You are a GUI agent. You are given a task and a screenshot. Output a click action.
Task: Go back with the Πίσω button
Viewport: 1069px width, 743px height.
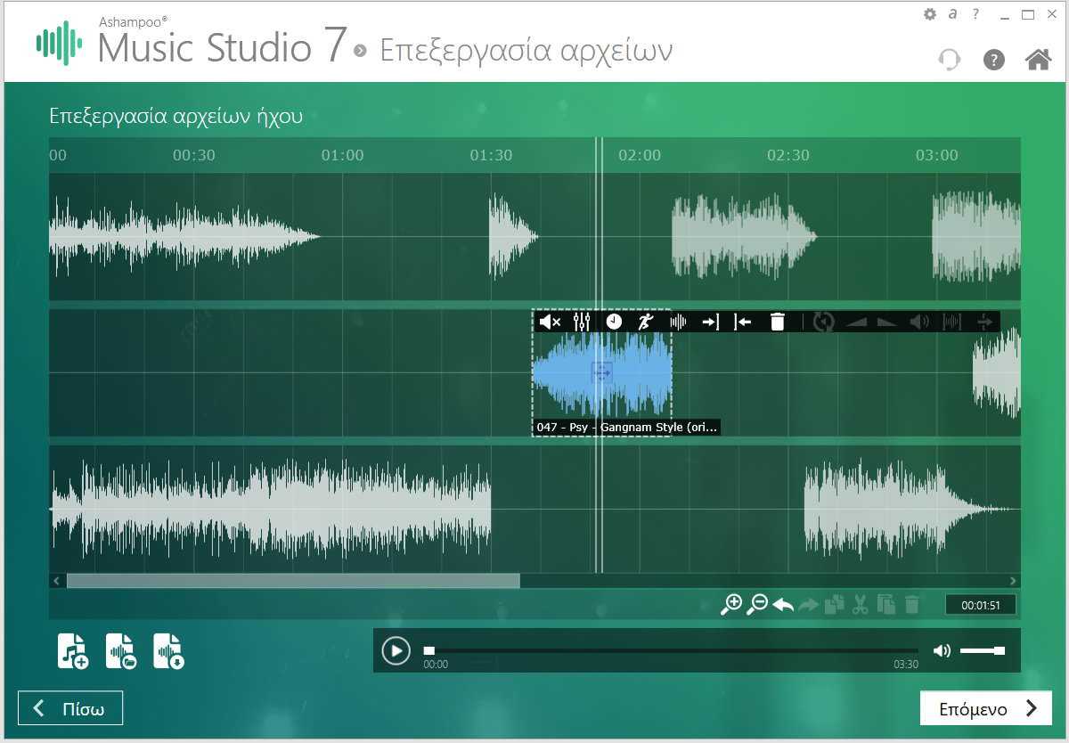[x=70, y=709]
